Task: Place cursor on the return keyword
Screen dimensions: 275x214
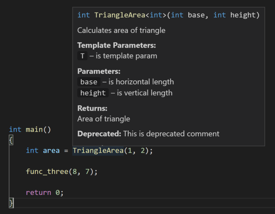Action: (39, 192)
